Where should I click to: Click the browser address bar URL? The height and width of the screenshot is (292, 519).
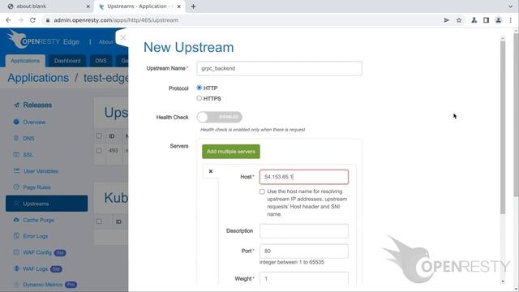tap(116, 20)
